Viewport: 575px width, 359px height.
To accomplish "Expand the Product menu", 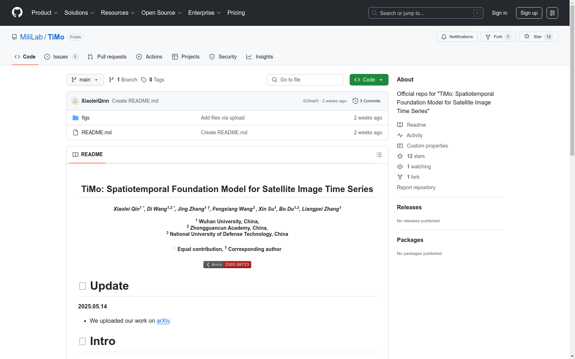I will click(x=45, y=13).
